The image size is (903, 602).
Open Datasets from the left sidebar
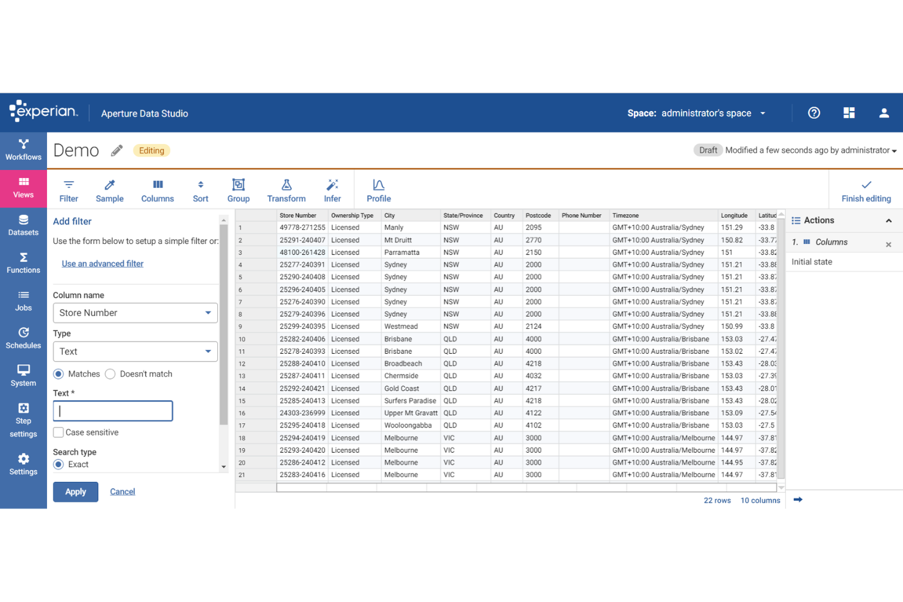click(23, 226)
